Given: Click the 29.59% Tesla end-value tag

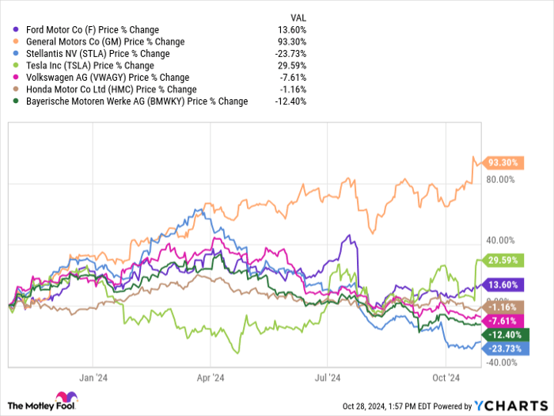Looking at the screenshot, I should [x=503, y=260].
